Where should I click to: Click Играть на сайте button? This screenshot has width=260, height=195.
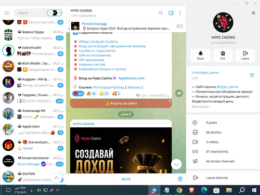[121, 103]
